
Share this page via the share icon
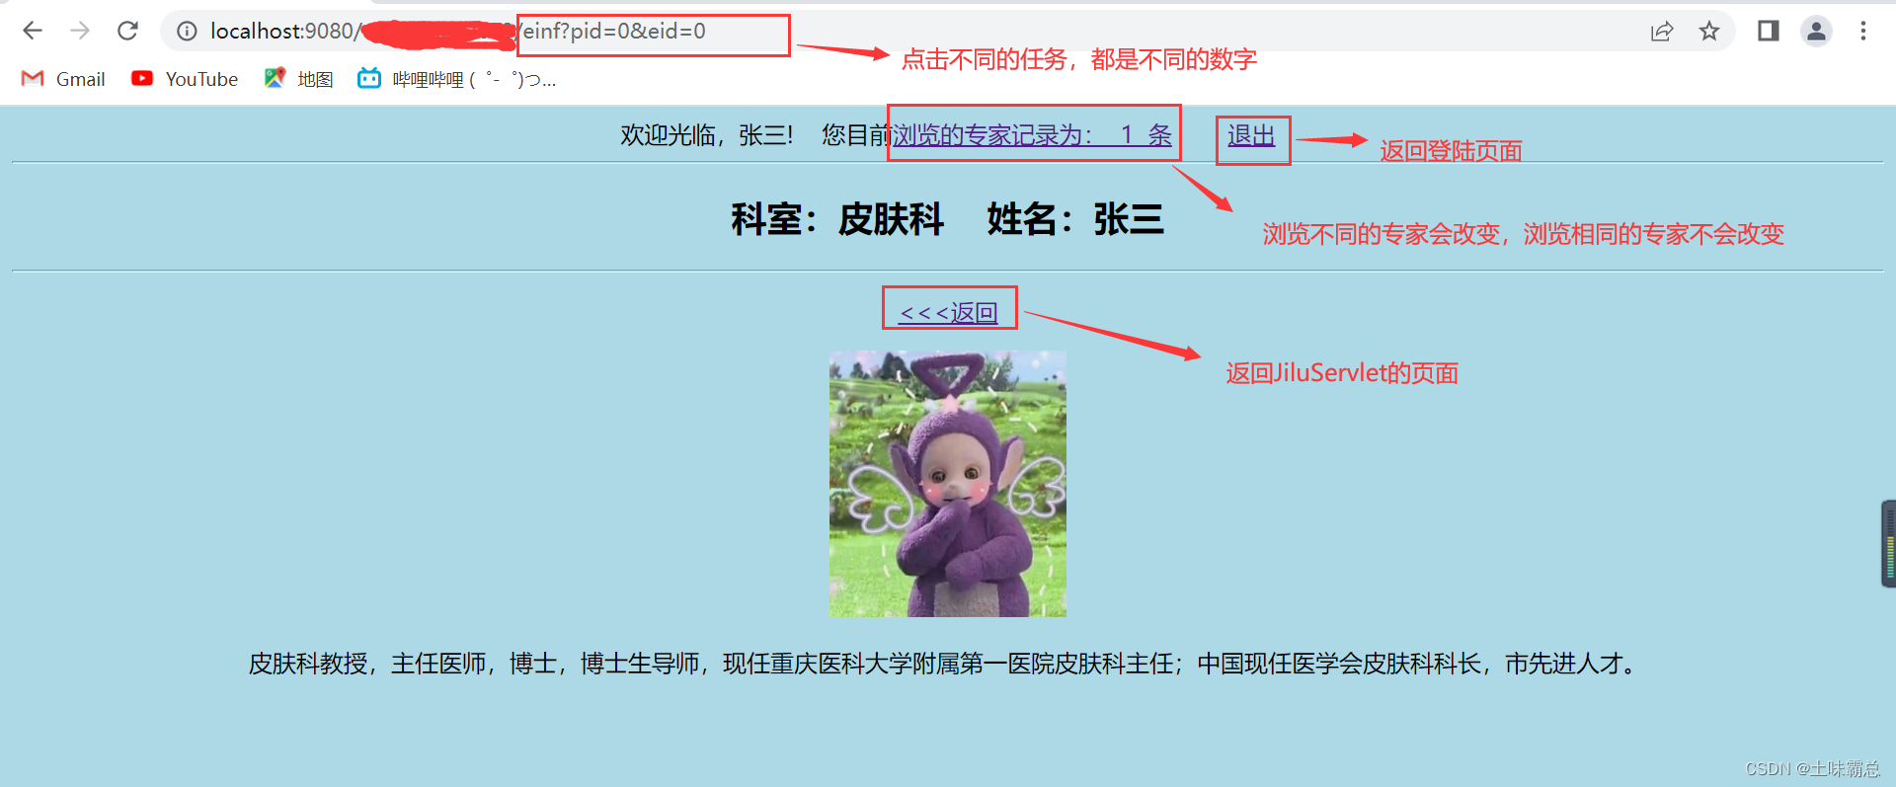[1662, 32]
